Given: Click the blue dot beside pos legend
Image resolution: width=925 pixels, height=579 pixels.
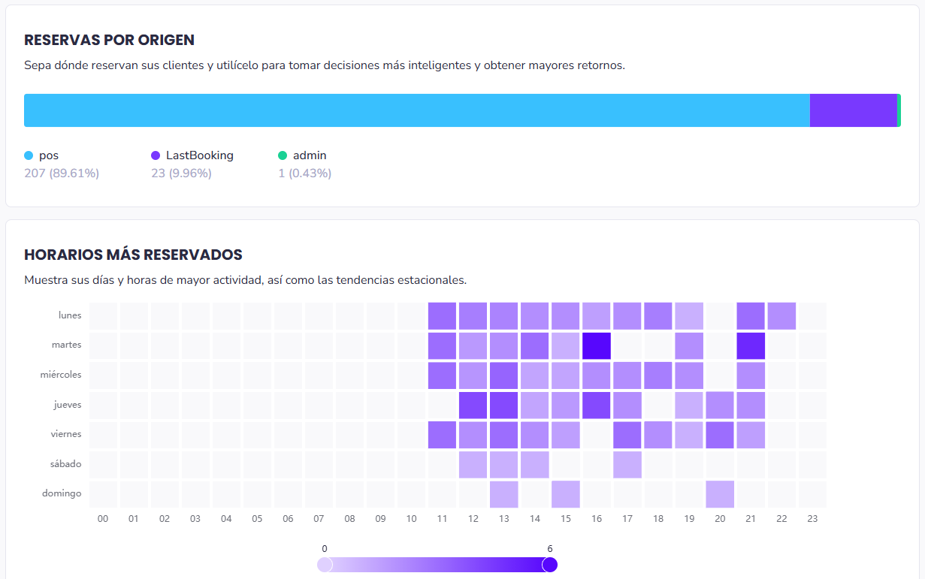Looking at the screenshot, I should (x=29, y=155).
